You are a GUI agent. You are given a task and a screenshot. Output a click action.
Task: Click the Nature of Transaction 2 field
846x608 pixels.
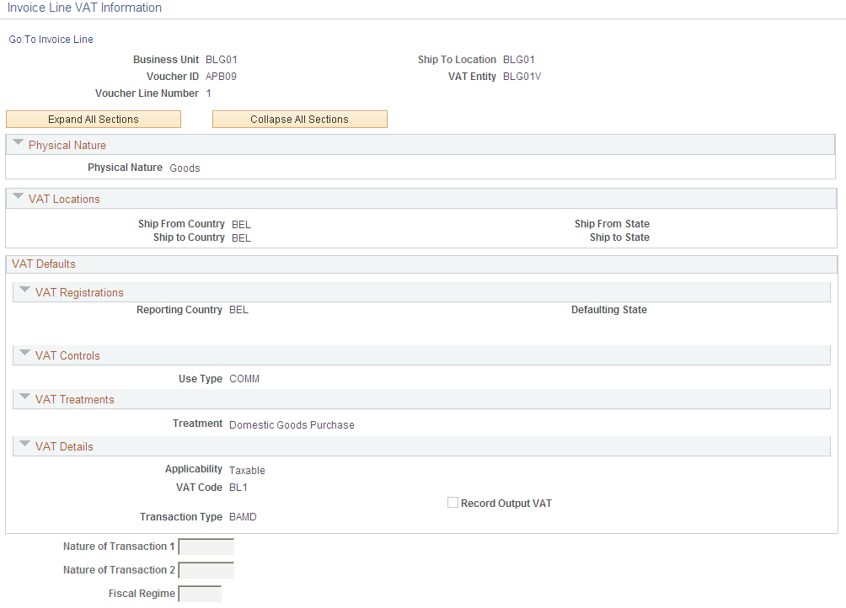point(206,570)
